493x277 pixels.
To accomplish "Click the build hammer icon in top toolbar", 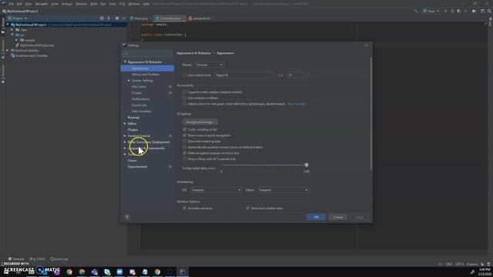I will coord(416,11).
